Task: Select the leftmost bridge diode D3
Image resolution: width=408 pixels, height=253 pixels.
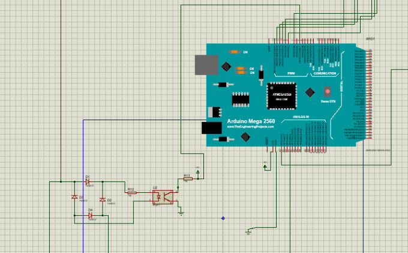Action: coord(74,197)
